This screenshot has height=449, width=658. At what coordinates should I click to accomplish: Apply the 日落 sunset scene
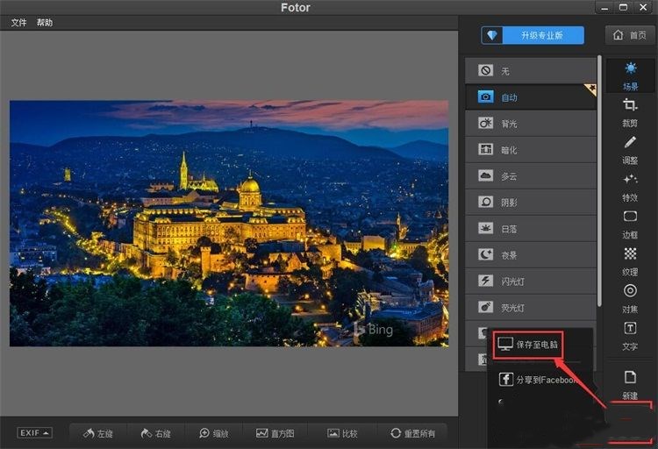[x=531, y=229]
